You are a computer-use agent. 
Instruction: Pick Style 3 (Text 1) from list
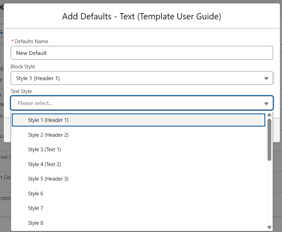45,149
